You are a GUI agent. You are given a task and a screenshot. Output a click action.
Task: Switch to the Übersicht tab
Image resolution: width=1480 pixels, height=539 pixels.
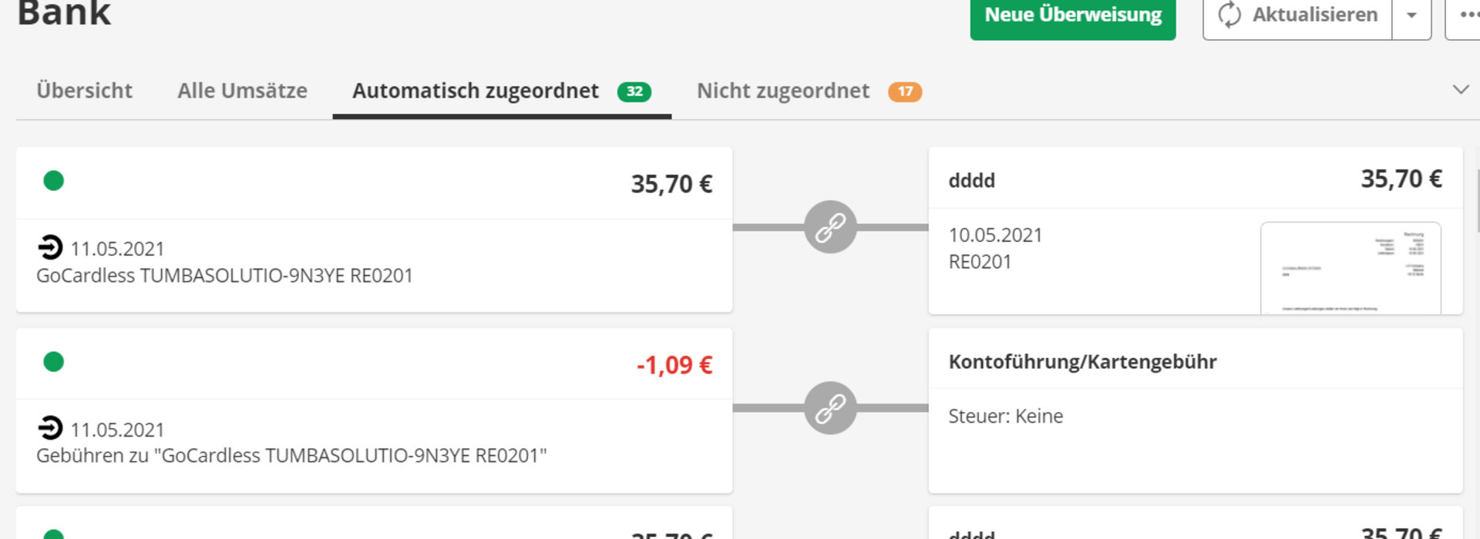pos(84,91)
